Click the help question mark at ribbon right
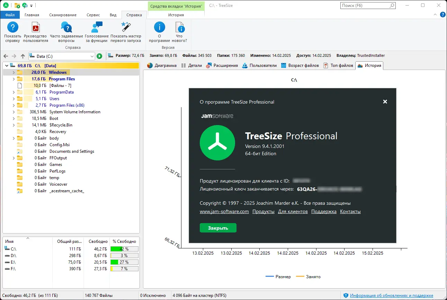The image size is (447, 300). [442, 15]
